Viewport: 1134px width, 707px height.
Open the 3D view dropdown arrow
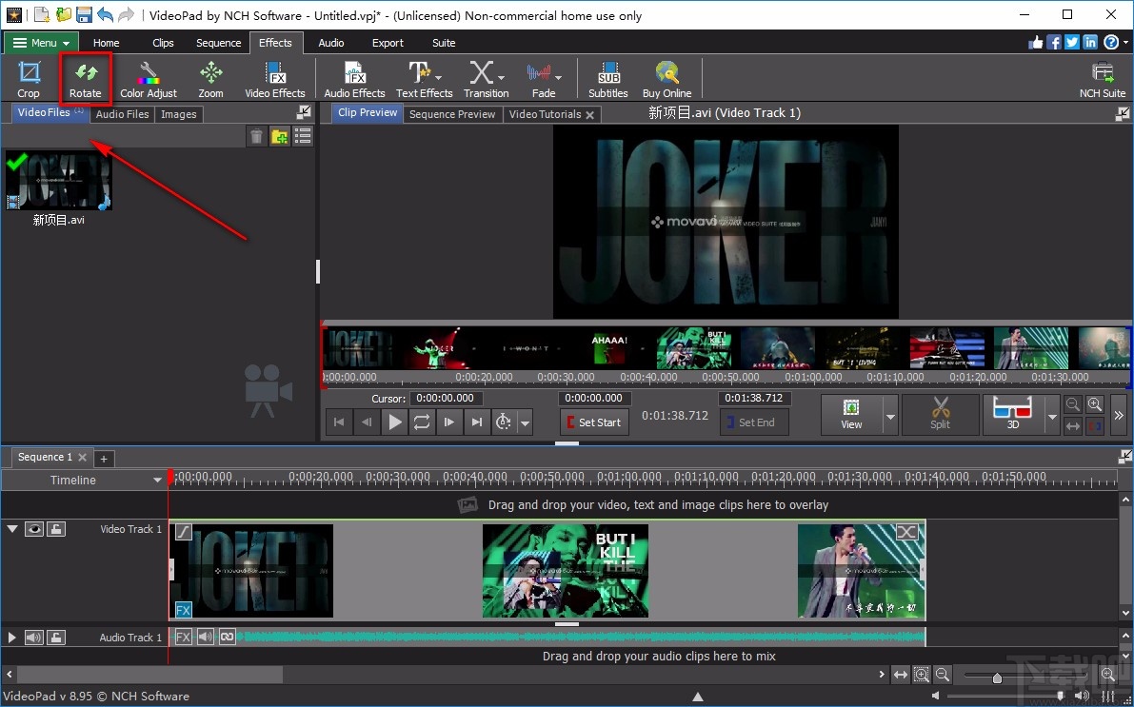pyautogui.click(x=1051, y=415)
